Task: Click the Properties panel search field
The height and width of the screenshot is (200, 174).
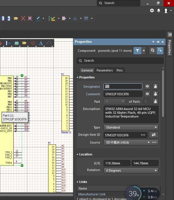Action: point(120,60)
